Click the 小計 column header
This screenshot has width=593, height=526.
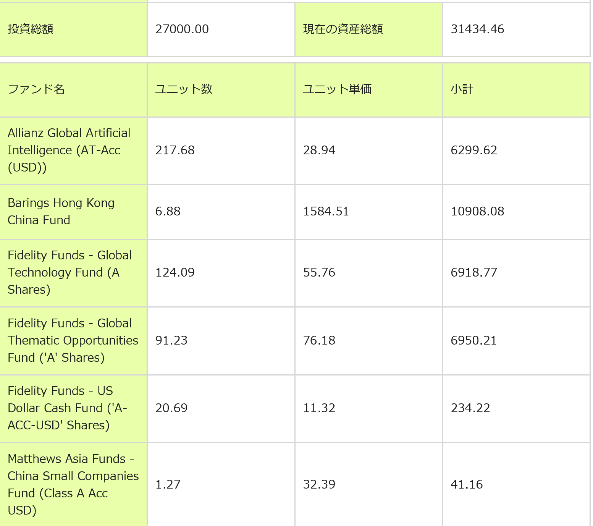tap(462, 89)
